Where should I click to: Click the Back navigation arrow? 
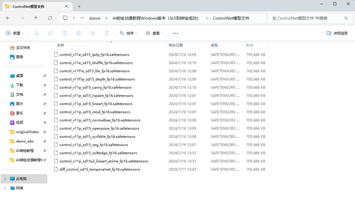pos(8,18)
